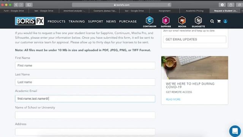Open the Products menu

[57, 21]
